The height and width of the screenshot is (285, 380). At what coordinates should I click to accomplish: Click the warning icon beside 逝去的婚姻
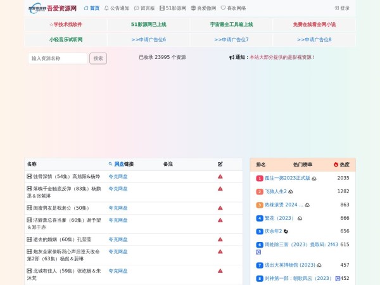[x=220, y=239]
